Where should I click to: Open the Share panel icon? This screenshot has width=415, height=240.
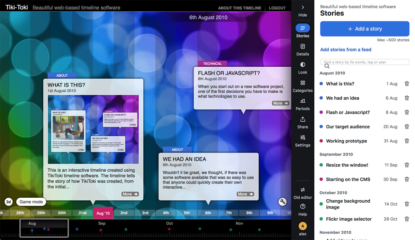point(303,119)
